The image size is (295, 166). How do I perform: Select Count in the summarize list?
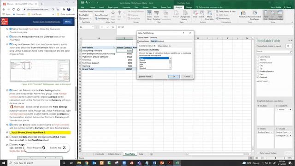pos(142,60)
